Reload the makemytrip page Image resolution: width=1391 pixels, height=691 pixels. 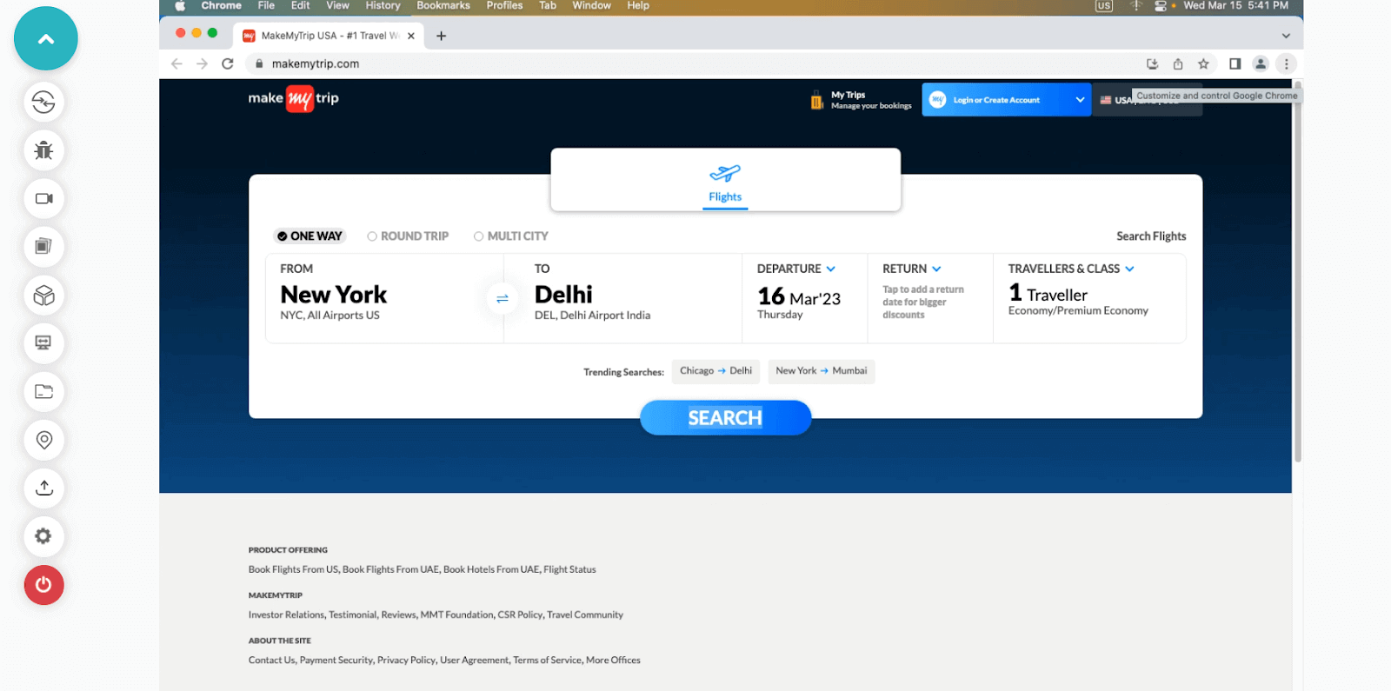pyautogui.click(x=228, y=63)
